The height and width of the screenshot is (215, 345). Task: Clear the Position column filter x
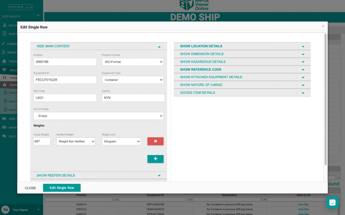point(117,199)
